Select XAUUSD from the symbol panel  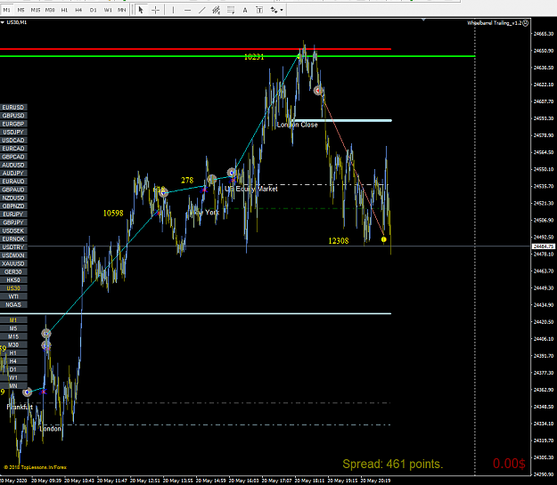coord(13,263)
